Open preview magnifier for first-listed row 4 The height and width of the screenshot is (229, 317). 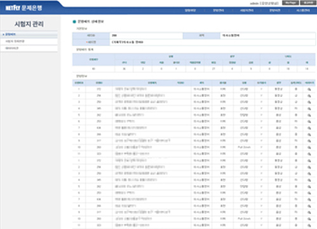coord(309,108)
